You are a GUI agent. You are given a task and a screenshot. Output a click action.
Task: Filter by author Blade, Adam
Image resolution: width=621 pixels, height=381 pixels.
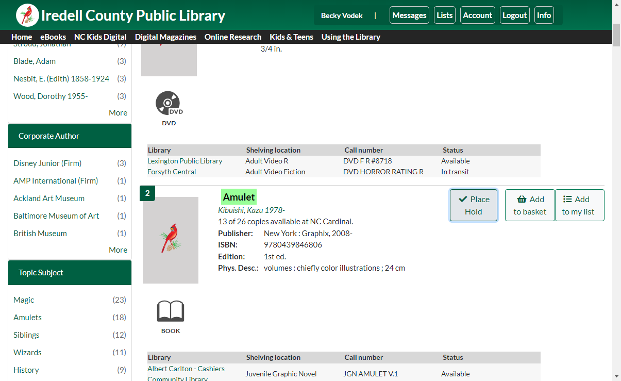tap(35, 61)
